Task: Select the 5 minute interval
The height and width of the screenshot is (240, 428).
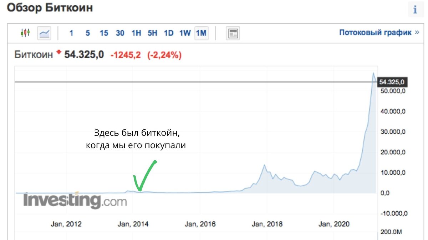Action: tap(87, 33)
